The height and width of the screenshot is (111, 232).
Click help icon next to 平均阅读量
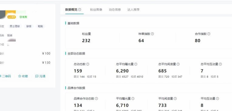tap(175, 99)
